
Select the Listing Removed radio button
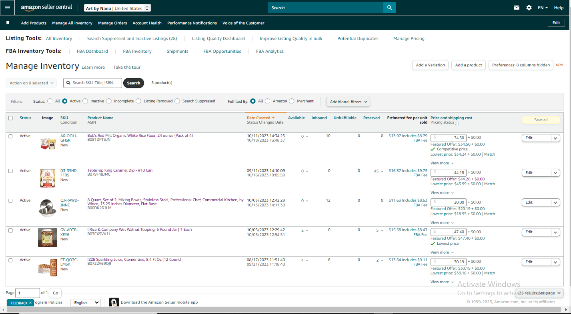click(x=138, y=101)
